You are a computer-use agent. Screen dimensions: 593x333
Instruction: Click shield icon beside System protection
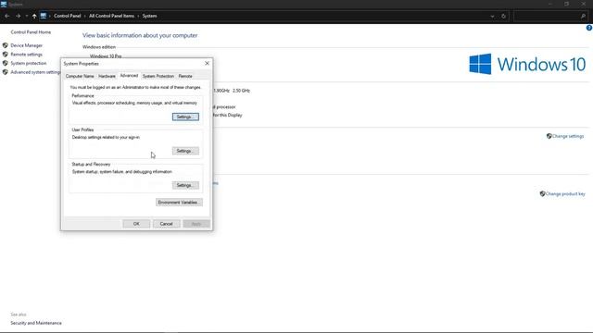coord(6,63)
